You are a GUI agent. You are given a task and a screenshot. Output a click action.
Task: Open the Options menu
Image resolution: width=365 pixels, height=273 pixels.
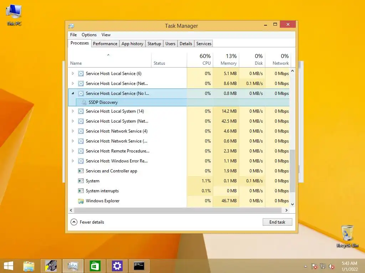coord(89,35)
